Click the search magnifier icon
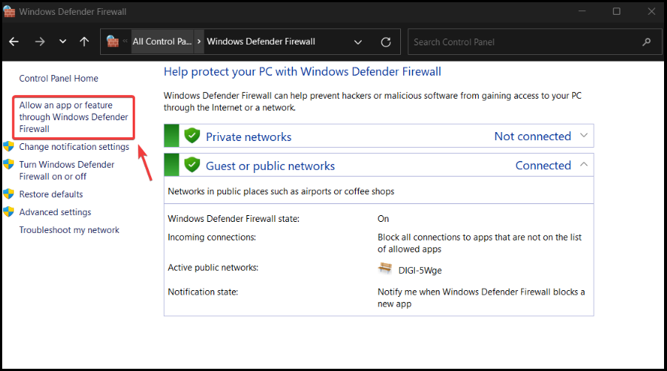Viewport: 667px width, 371px height. point(646,42)
